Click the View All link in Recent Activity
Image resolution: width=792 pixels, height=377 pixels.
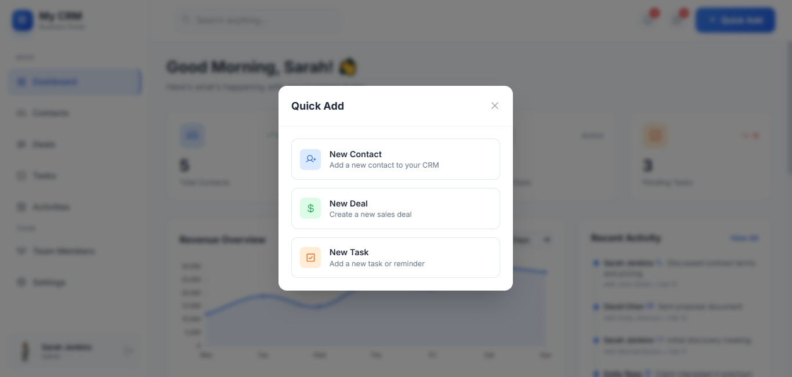pos(744,238)
